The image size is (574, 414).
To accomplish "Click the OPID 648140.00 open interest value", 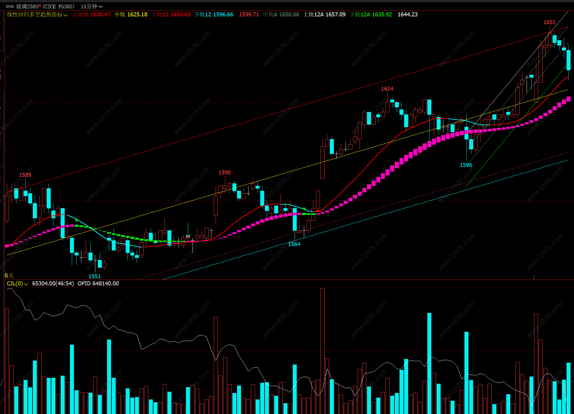I will 98,284.
